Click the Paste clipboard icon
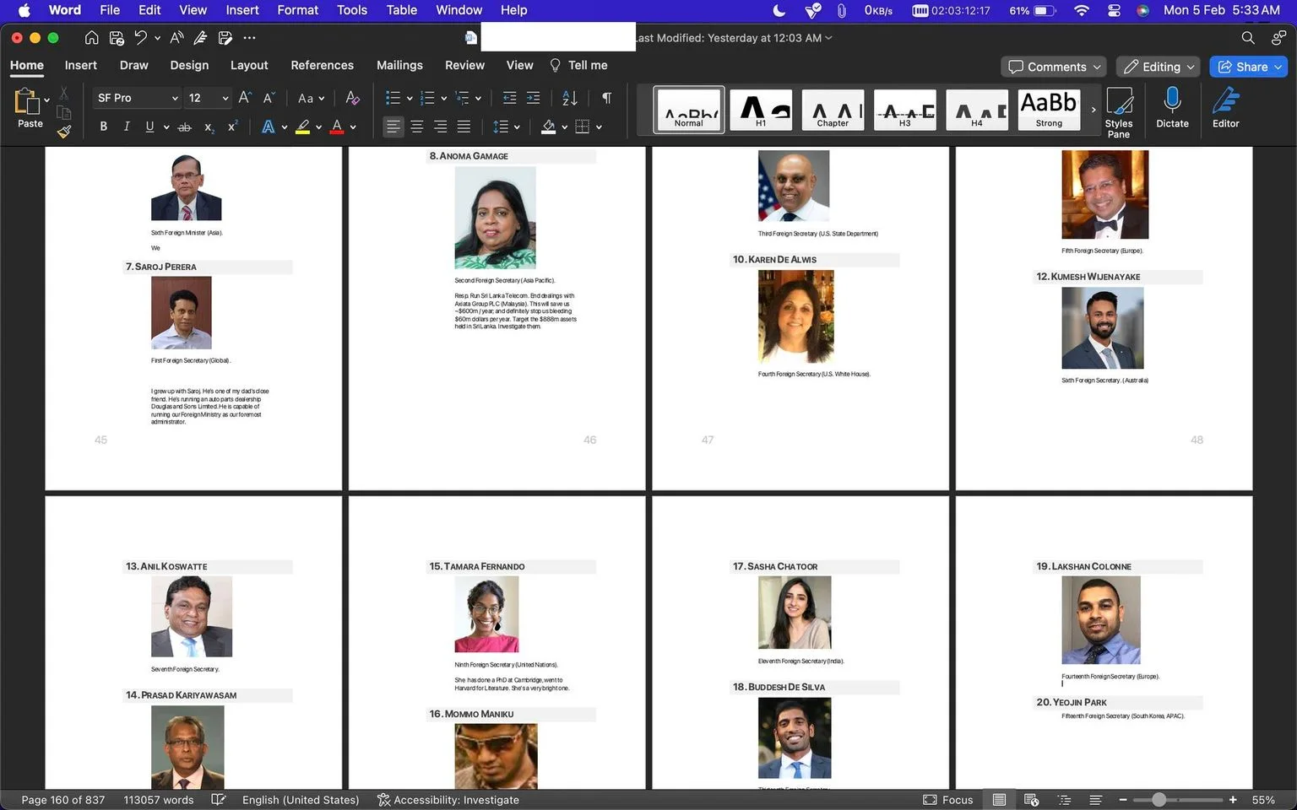 click(x=27, y=101)
